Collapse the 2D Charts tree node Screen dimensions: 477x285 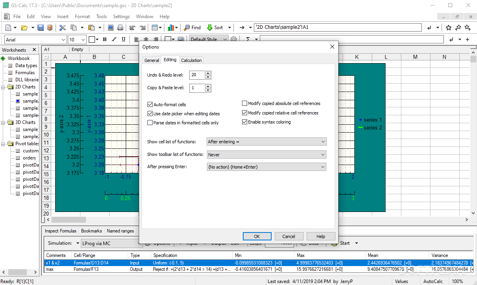[4, 87]
